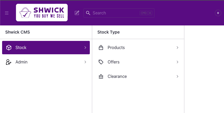Open the Products label
The image size is (224, 113).
116,47
